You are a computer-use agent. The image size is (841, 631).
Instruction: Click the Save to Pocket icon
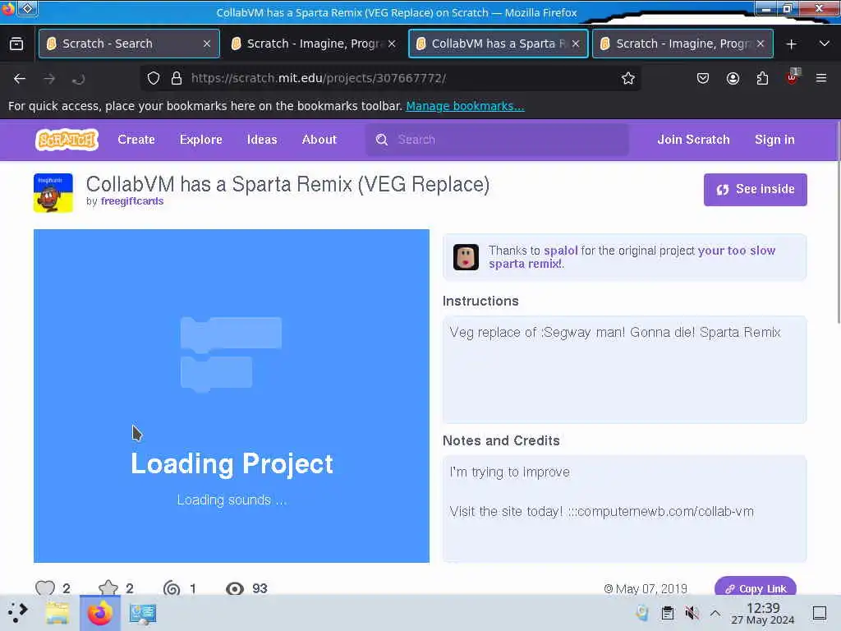tap(703, 78)
